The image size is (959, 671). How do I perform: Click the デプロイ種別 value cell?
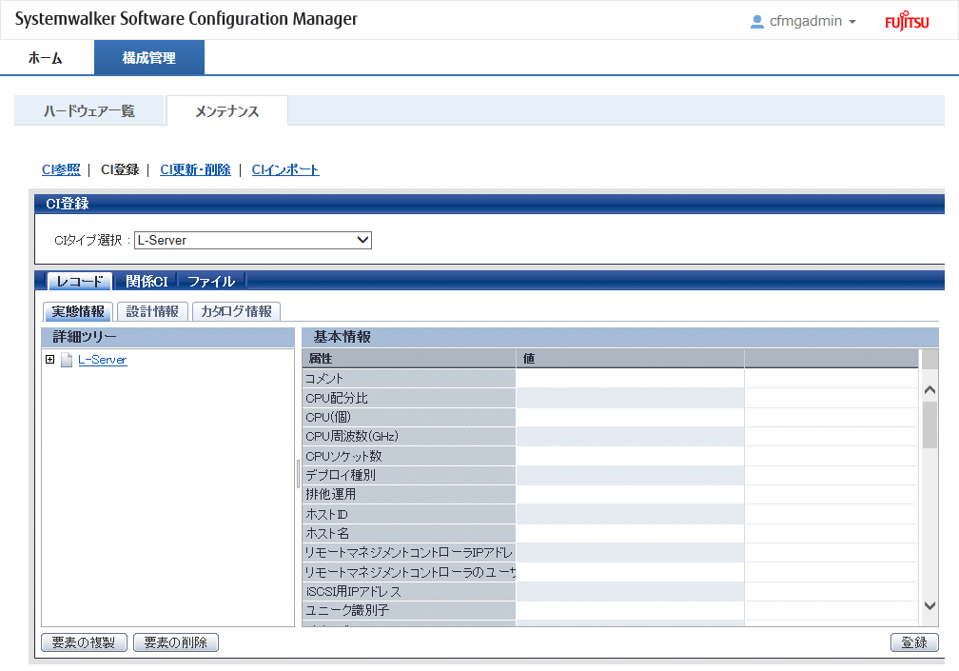[x=630, y=475]
